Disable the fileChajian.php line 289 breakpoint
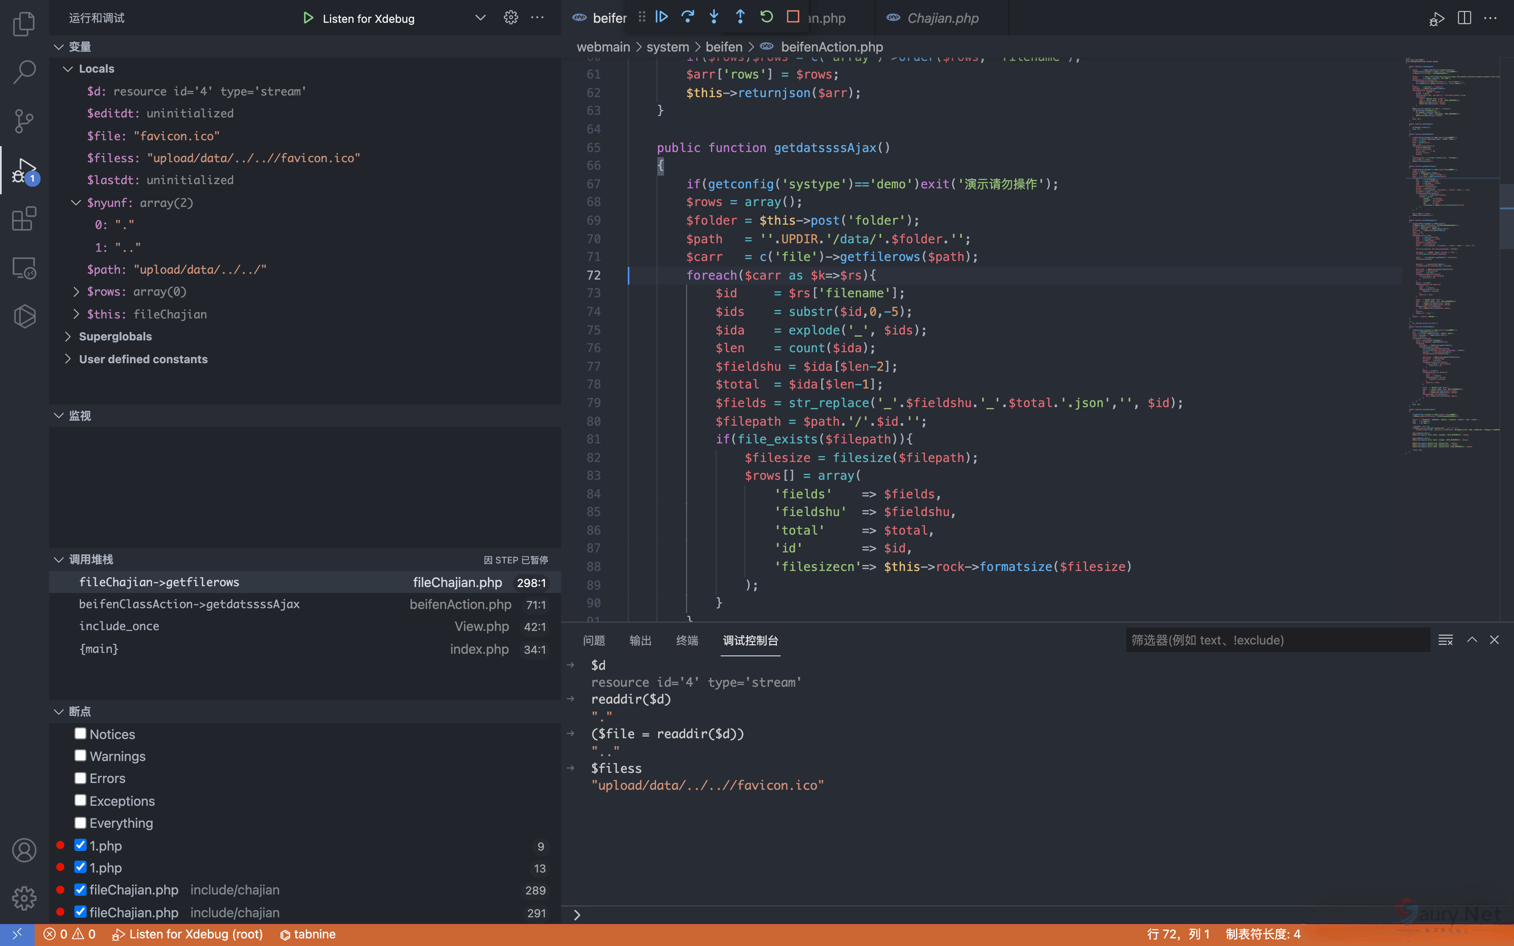Viewport: 1514px width, 946px height. click(80, 889)
